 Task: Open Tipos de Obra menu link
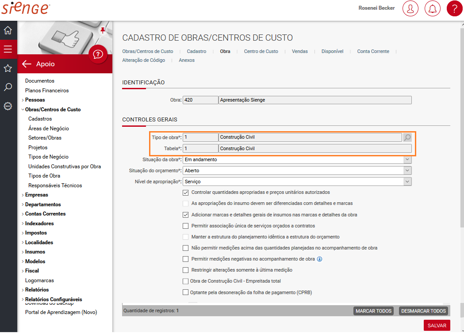(x=44, y=176)
